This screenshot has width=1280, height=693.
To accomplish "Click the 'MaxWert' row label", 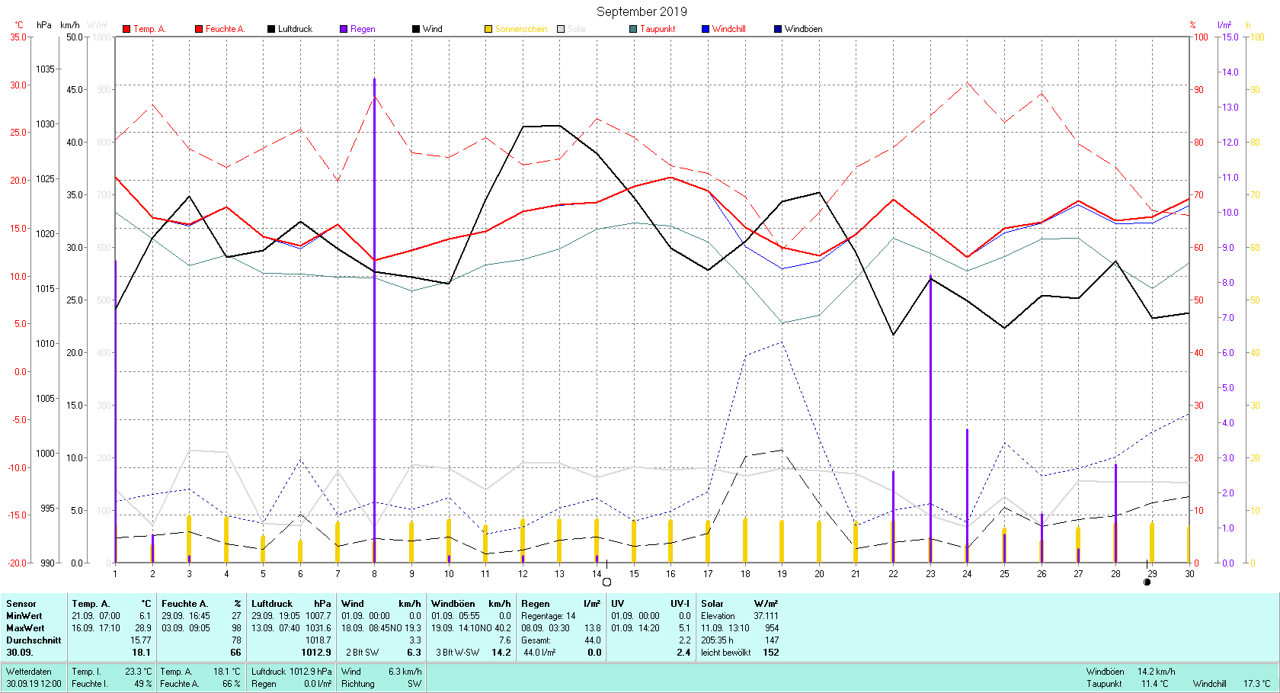I will click(25, 628).
